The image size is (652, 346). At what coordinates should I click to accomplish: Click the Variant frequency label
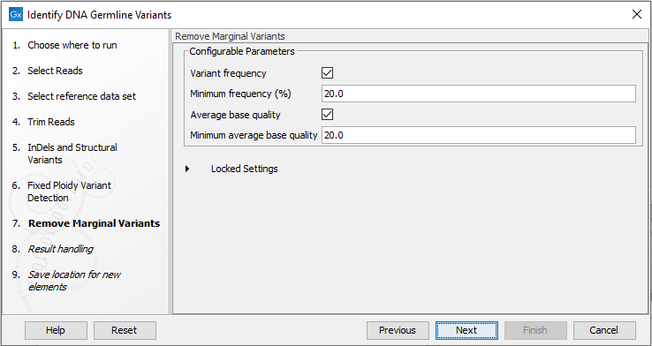pyautogui.click(x=228, y=73)
